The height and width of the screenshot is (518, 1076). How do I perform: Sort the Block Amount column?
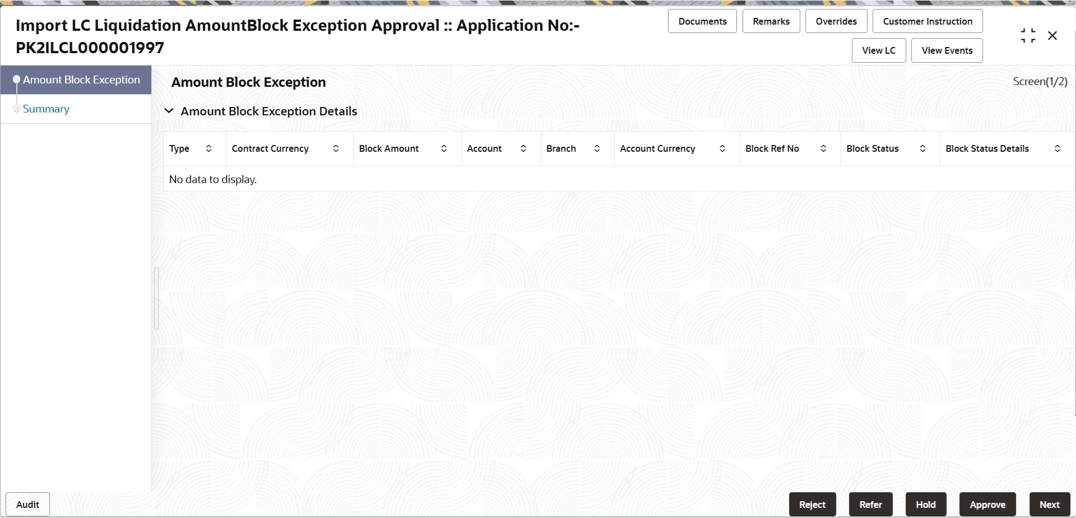(x=443, y=148)
